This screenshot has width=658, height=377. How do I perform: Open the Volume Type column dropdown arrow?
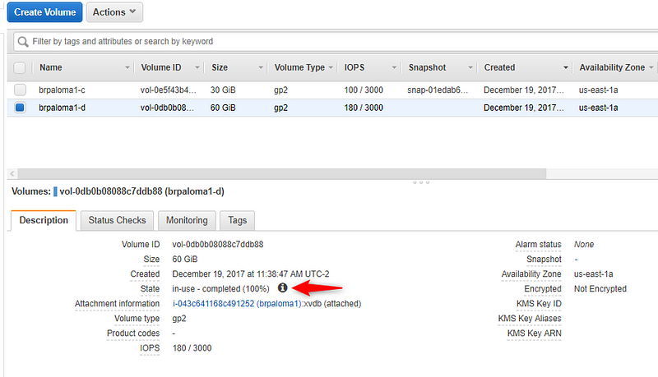[x=331, y=67]
